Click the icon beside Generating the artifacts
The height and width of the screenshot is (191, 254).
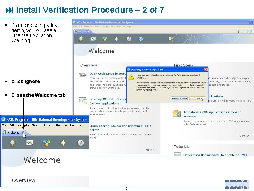(x=177, y=154)
